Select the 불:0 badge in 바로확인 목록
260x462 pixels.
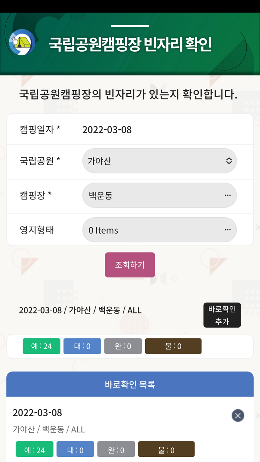point(166,449)
